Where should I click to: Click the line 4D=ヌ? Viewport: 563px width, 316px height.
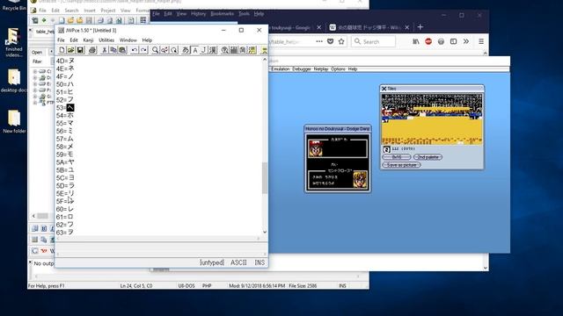(65, 61)
